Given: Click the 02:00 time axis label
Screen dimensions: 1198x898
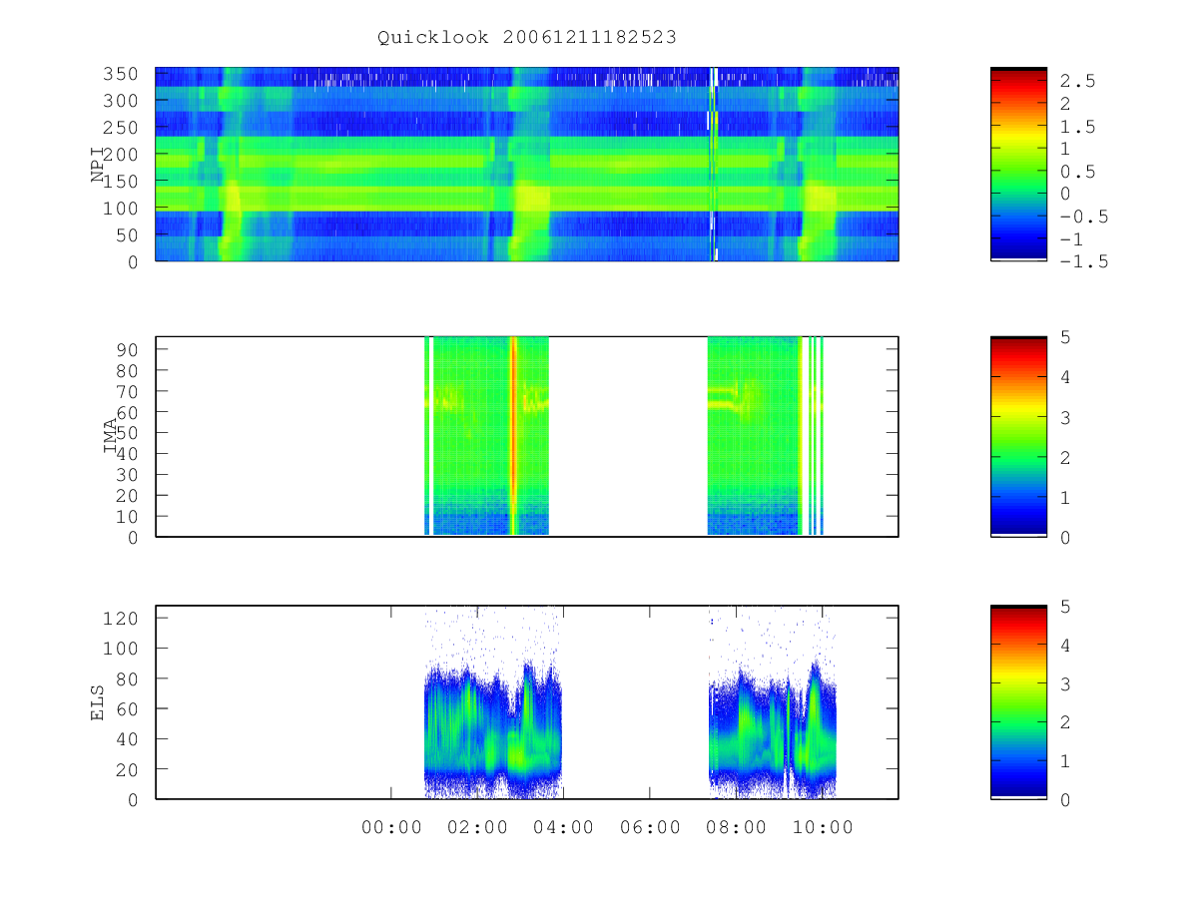Looking at the screenshot, I should (x=477, y=827).
